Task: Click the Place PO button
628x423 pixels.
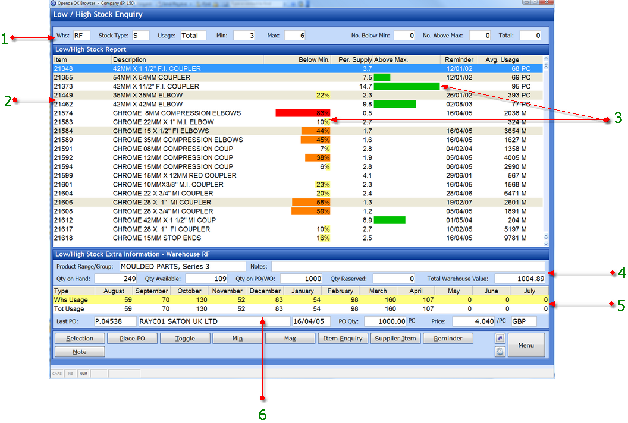Action: pyautogui.click(x=132, y=339)
